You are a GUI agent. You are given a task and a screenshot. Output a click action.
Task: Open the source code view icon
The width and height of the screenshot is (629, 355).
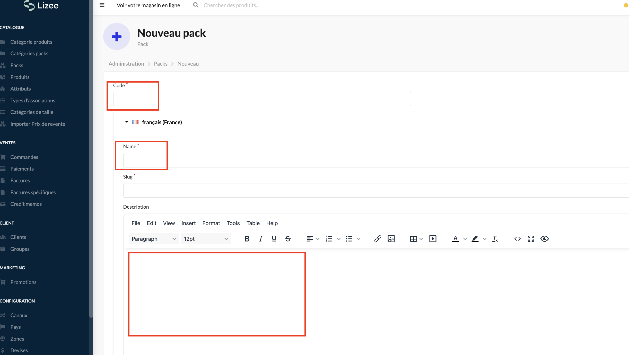tap(517, 239)
